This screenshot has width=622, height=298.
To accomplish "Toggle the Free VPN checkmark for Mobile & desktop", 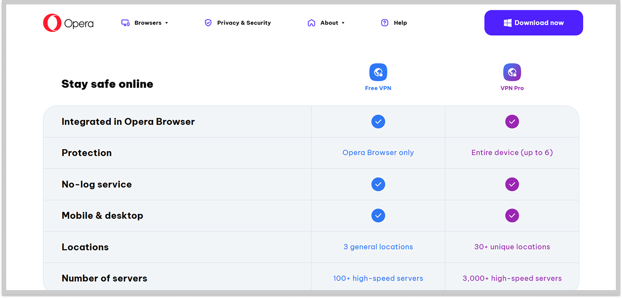I will (378, 216).
